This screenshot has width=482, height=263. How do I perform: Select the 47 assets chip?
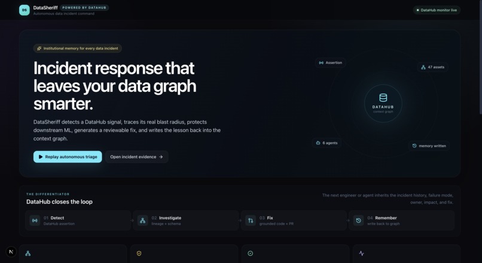[x=432, y=67]
